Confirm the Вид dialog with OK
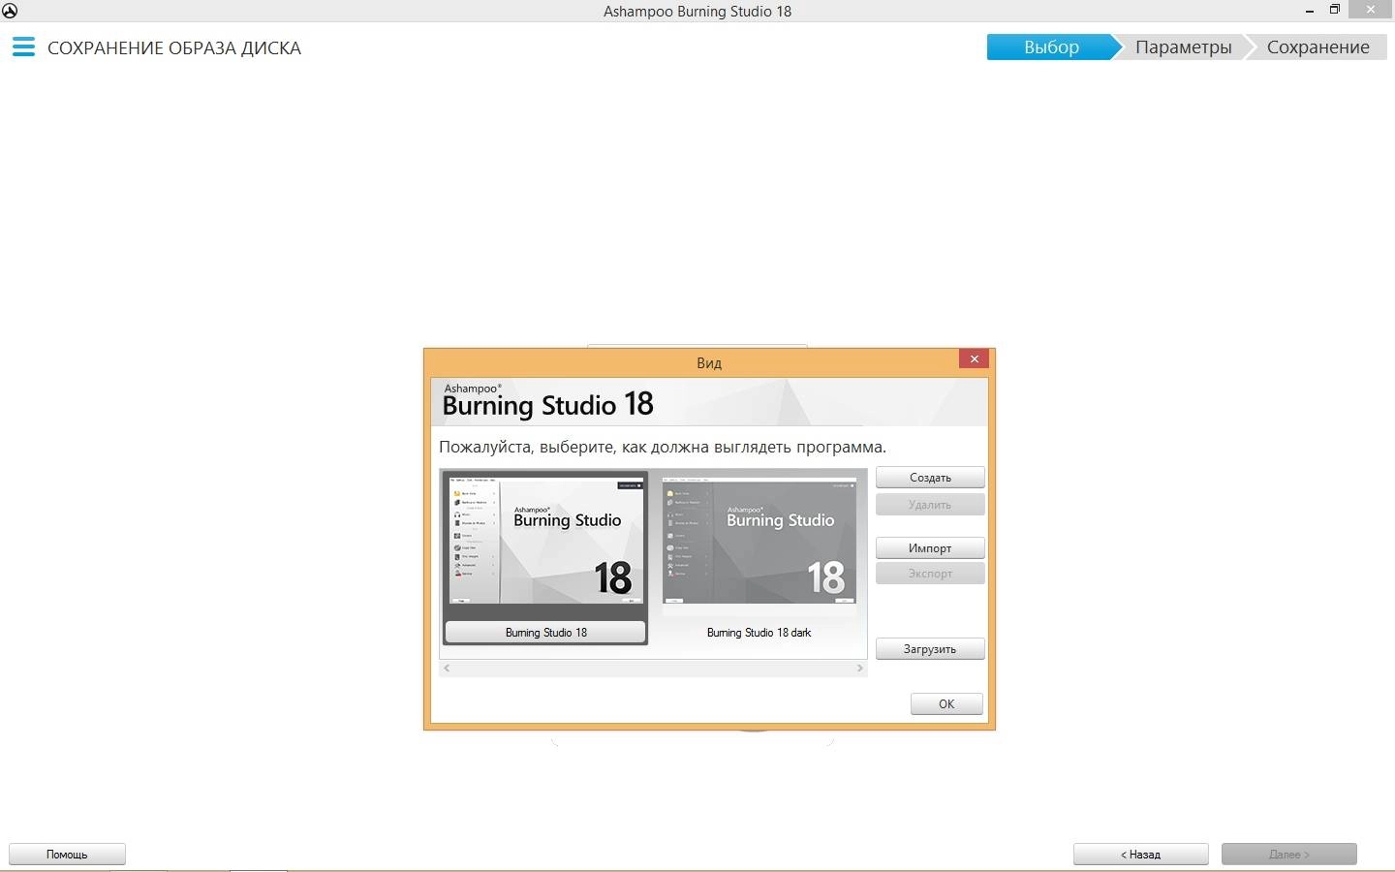The width and height of the screenshot is (1395, 872). pyautogui.click(x=946, y=704)
